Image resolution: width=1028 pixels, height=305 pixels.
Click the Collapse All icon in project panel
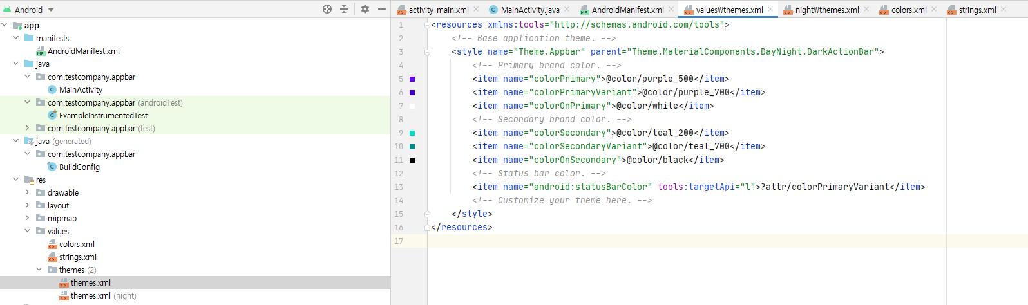344,9
